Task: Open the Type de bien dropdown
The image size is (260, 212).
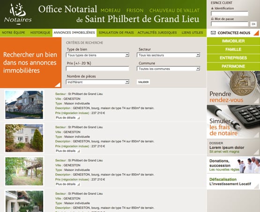Action: 97,55
